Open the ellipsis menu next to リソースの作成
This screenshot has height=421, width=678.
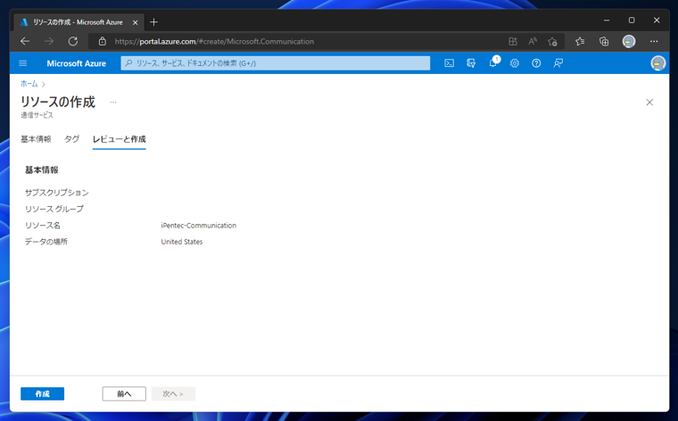(113, 103)
